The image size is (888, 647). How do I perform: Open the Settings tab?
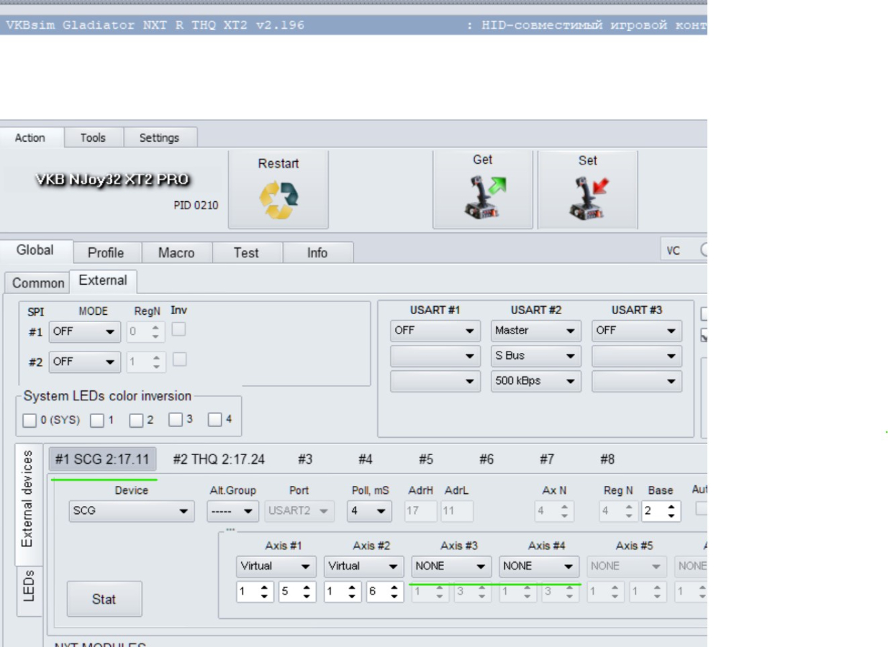tap(159, 138)
